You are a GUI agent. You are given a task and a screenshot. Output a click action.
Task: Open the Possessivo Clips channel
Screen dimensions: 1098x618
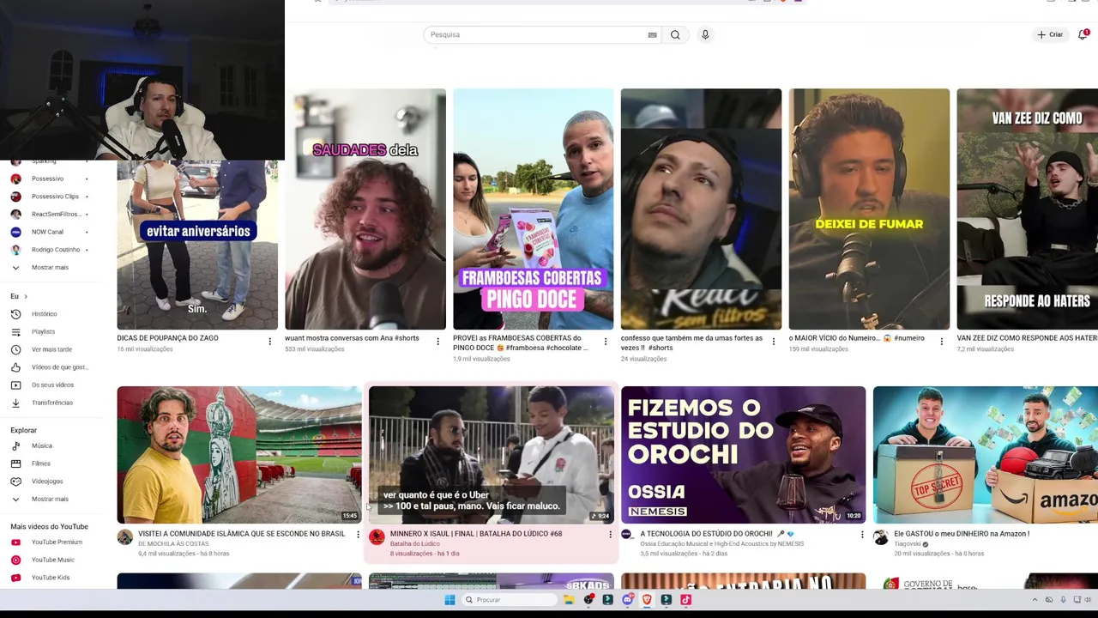55,197
